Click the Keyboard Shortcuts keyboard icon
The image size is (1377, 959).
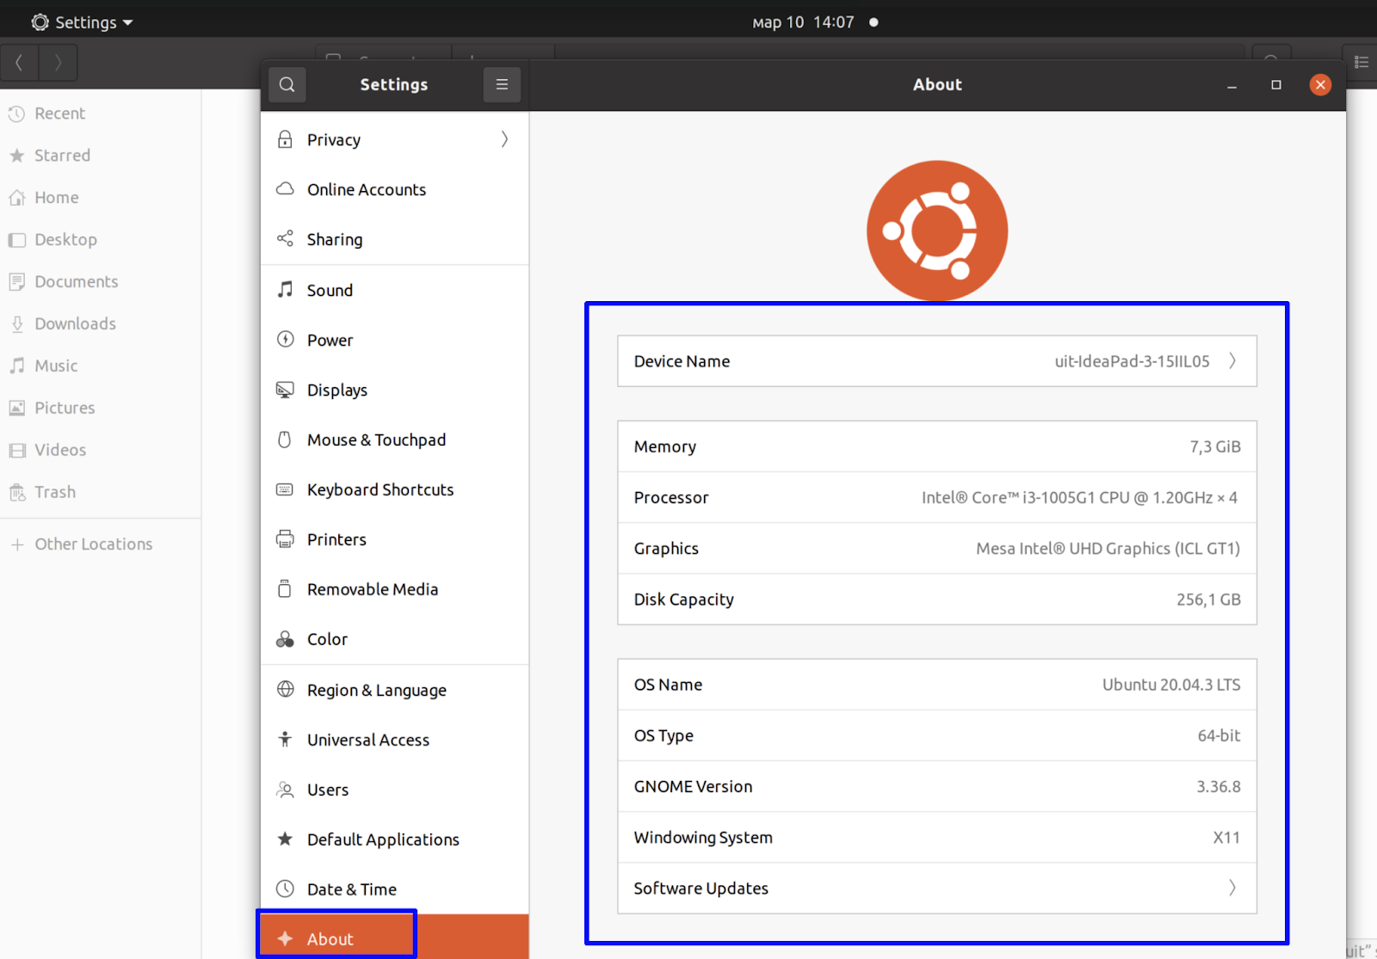click(x=285, y=489)
